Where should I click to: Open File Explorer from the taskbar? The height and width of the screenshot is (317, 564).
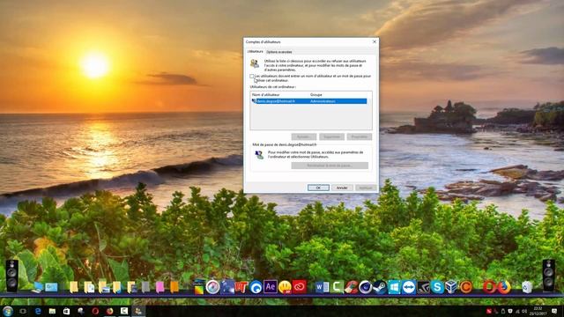[52, 311]
